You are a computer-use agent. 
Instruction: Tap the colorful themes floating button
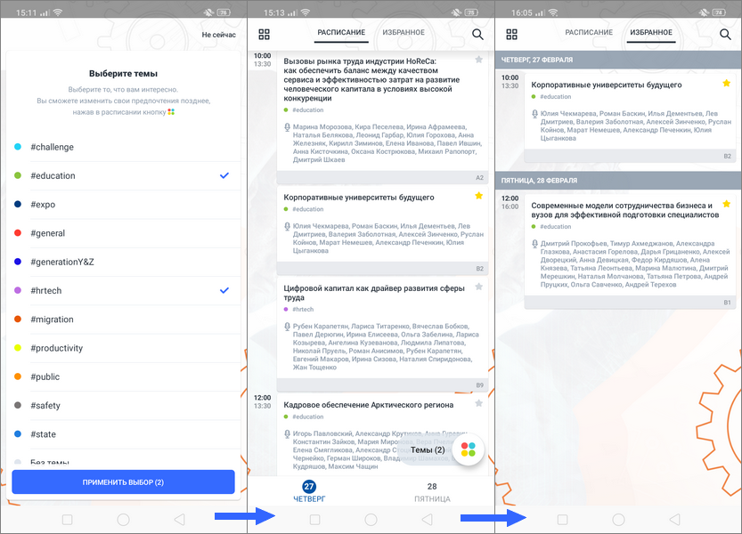pos(468,449)
